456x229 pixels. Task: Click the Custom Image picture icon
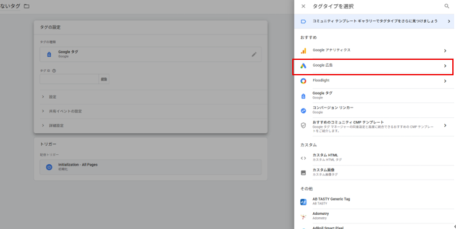point(303,173)
